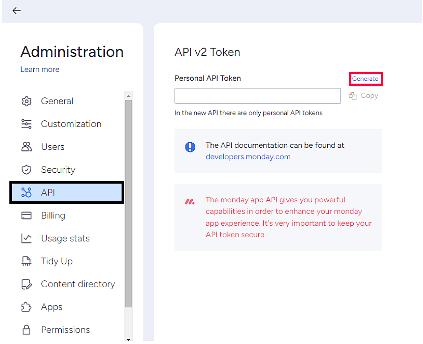
Task: Click the Content directory icon
Action: tap(27, 284)
